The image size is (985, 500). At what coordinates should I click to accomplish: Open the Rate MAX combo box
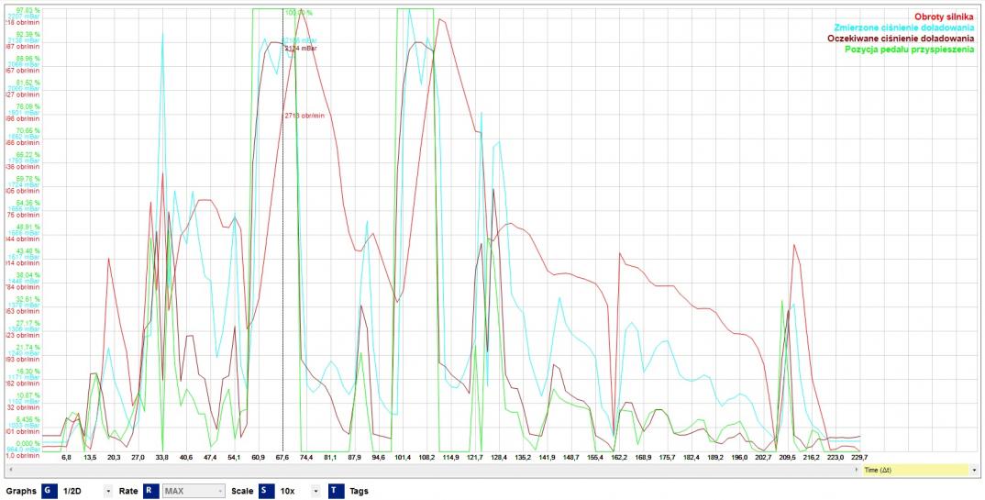[194, 491]
